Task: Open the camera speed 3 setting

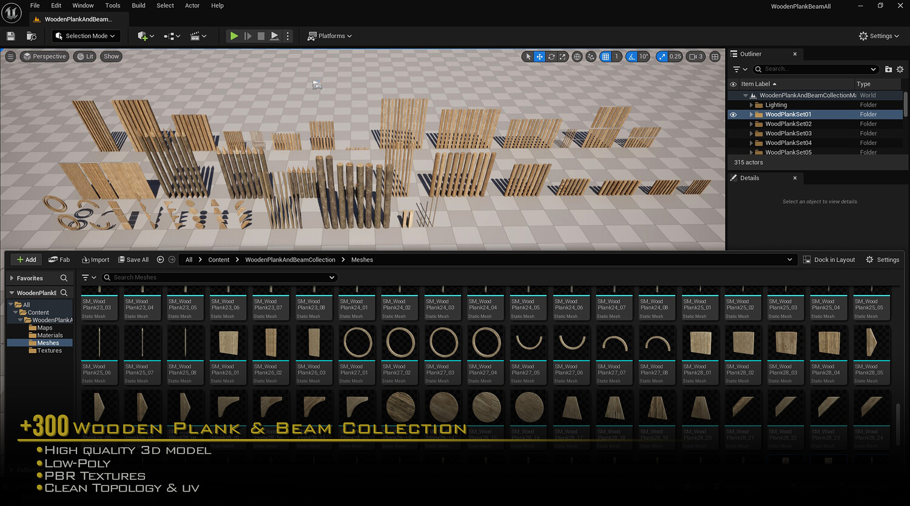Action: pos(696,56)
